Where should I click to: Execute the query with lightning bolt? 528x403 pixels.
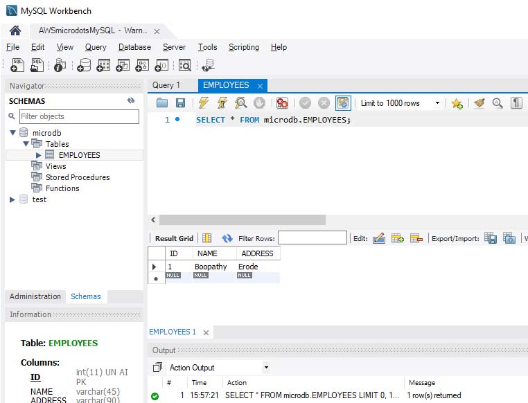click(204, 103)
